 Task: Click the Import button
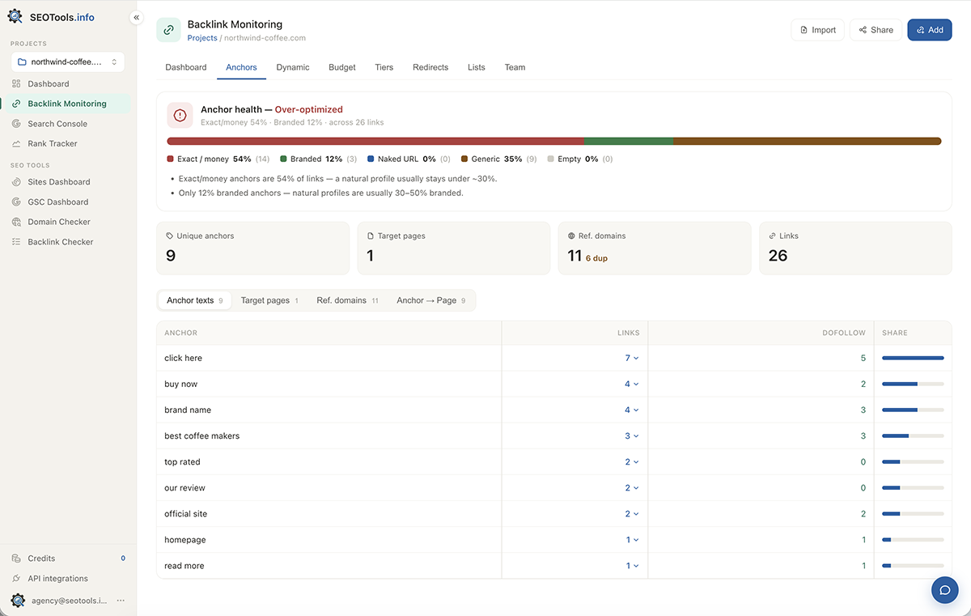point(818,30)
